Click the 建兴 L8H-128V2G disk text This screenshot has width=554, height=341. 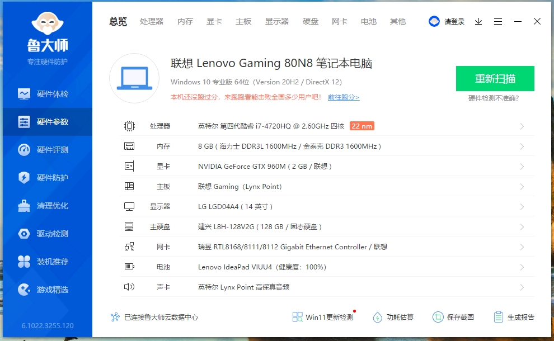click(x=260, y=226)
